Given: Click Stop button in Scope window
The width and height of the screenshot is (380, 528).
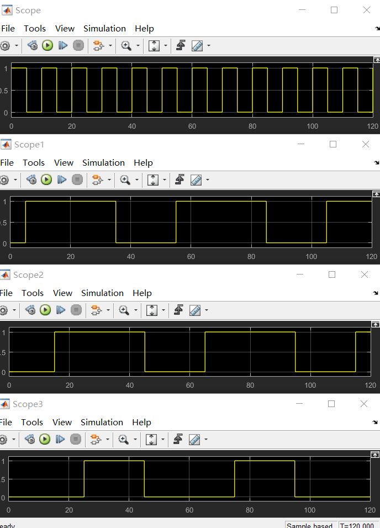Looking at the screenshot, I should point(78,45).
